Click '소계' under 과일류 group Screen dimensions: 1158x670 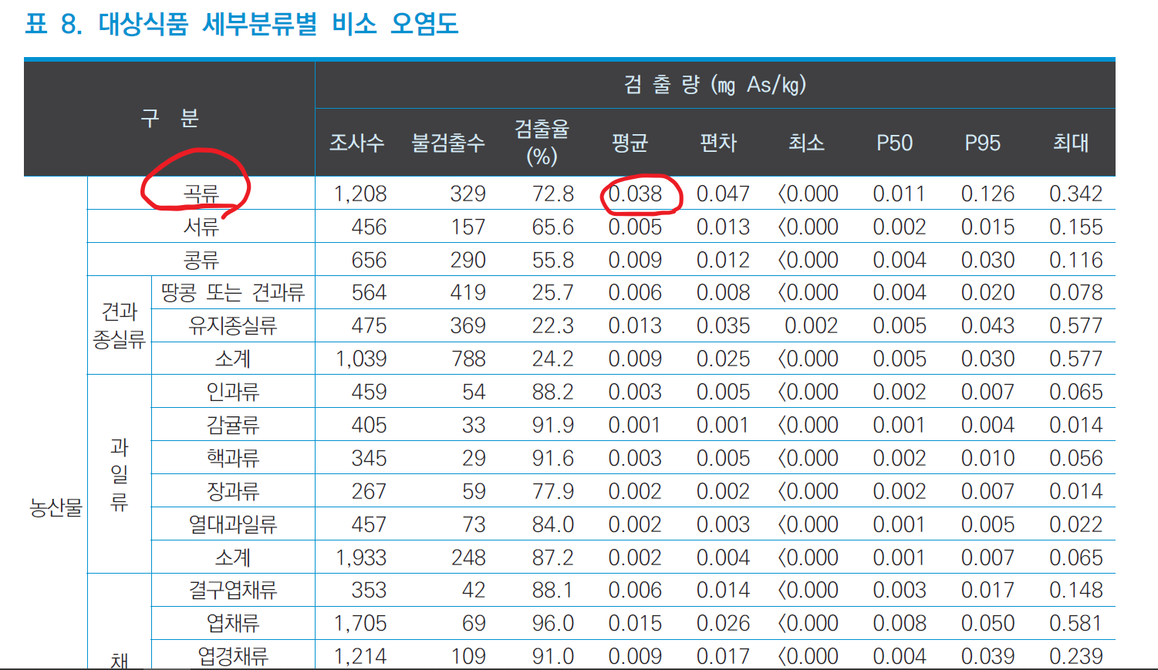pyautogui.click(x=233, y=558)
